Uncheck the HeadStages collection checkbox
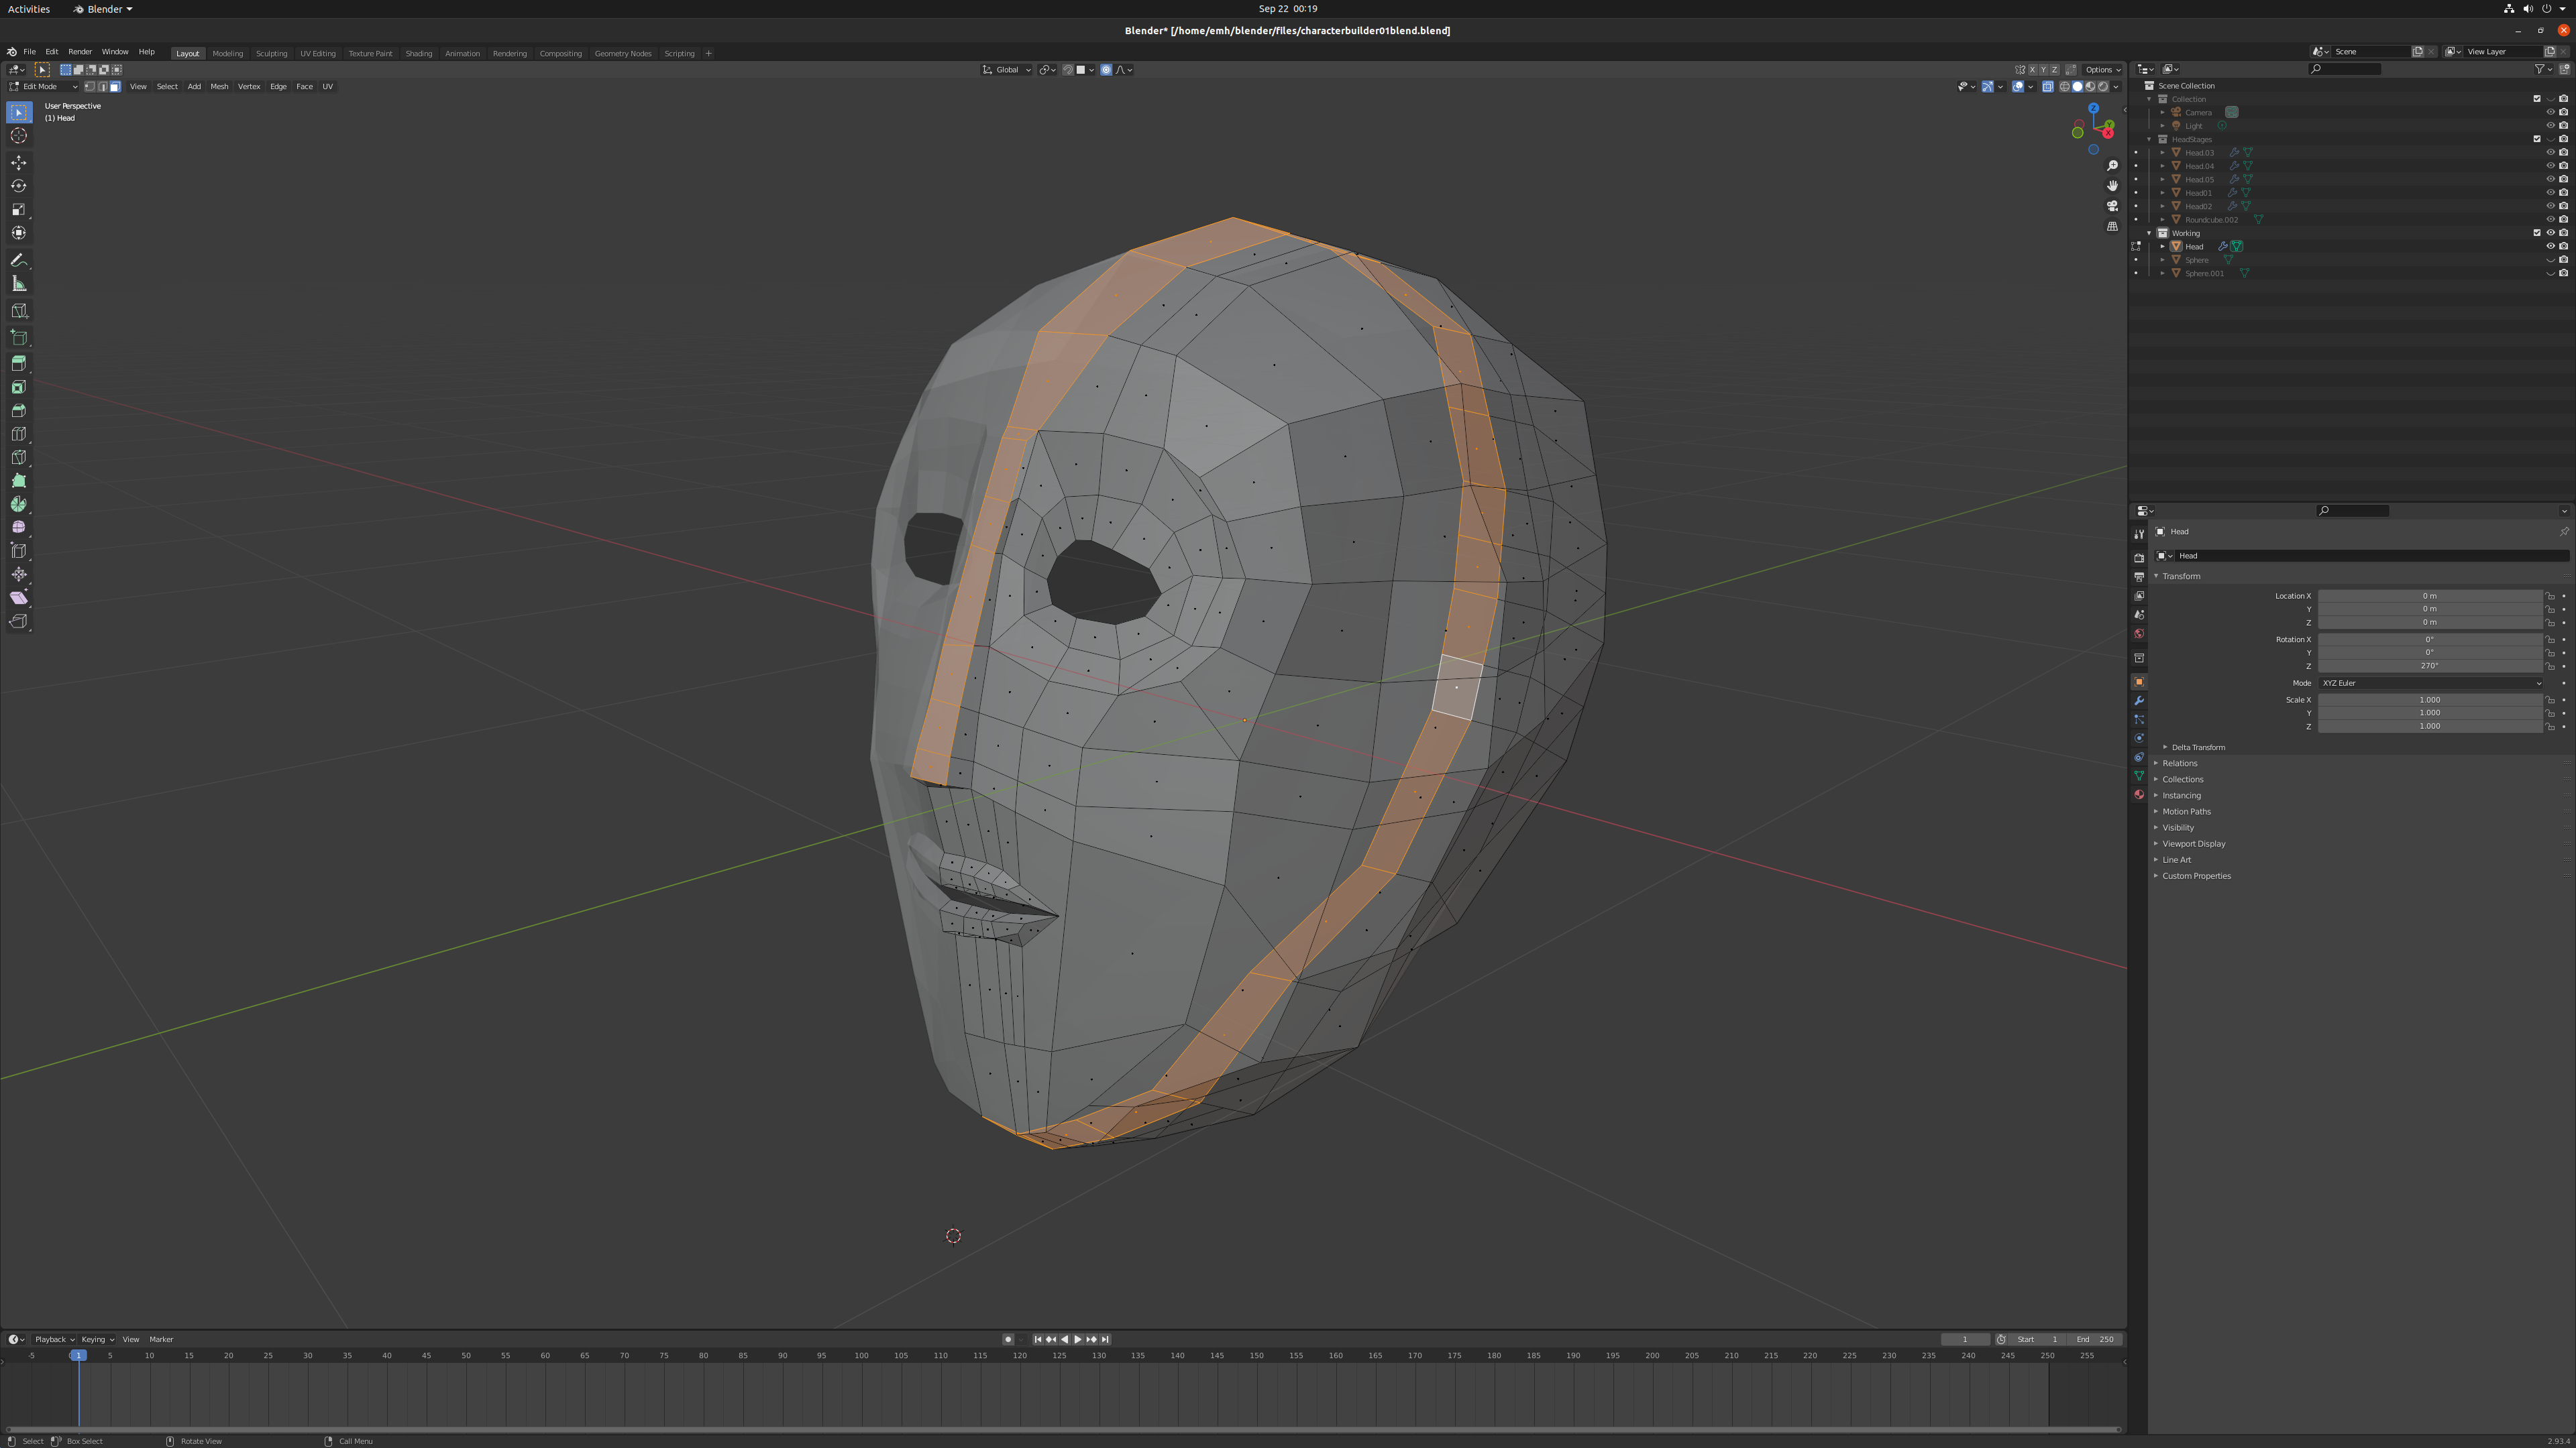The height and width of the screenshot is (1448, 2576). pyautogui.click(x=2537, y=140)
